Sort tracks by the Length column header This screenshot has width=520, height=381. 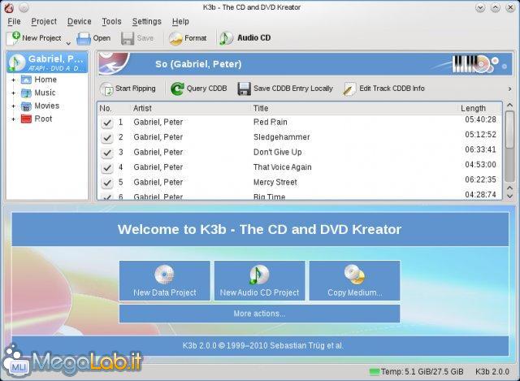(x=479, y=108)
